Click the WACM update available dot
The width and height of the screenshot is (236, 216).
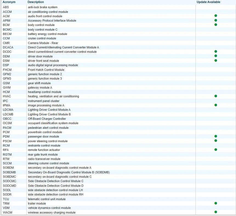click(x=216, y=212)
